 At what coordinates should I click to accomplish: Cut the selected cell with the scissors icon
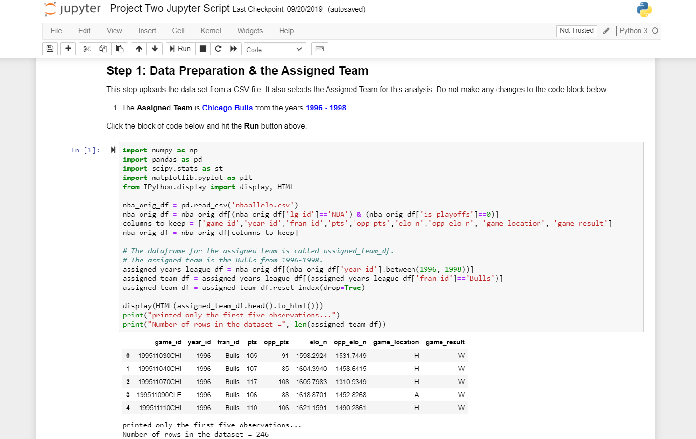coord(86,49)
